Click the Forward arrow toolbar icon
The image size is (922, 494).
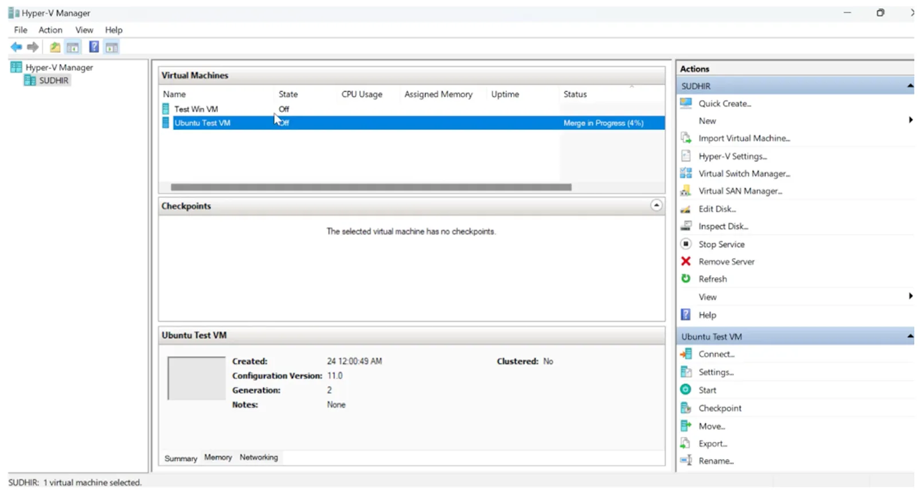coord(33,47)
